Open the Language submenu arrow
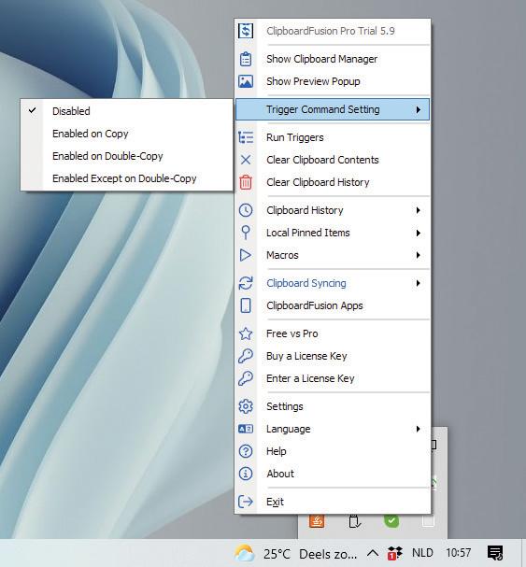The image size is (526, 567). tap(419, 429)
